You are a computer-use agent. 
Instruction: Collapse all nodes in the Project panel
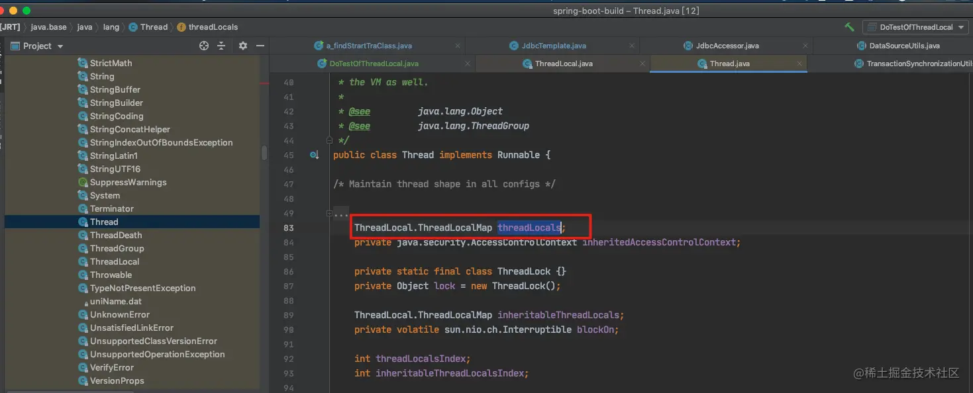click(221, 46)
